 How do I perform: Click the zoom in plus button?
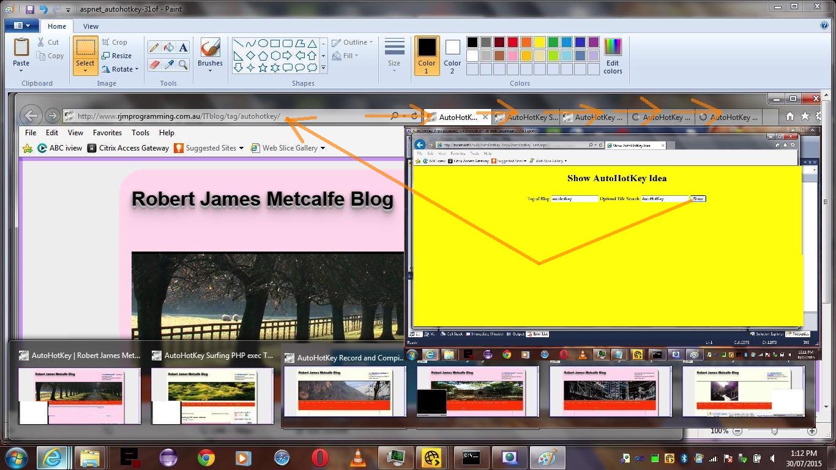click(x=812, y=431)
